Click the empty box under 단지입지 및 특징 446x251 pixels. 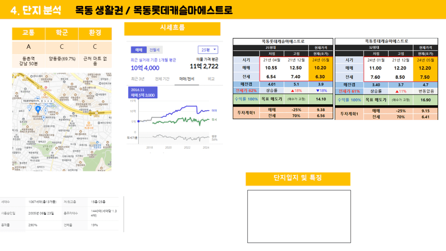tap(299, 216)
